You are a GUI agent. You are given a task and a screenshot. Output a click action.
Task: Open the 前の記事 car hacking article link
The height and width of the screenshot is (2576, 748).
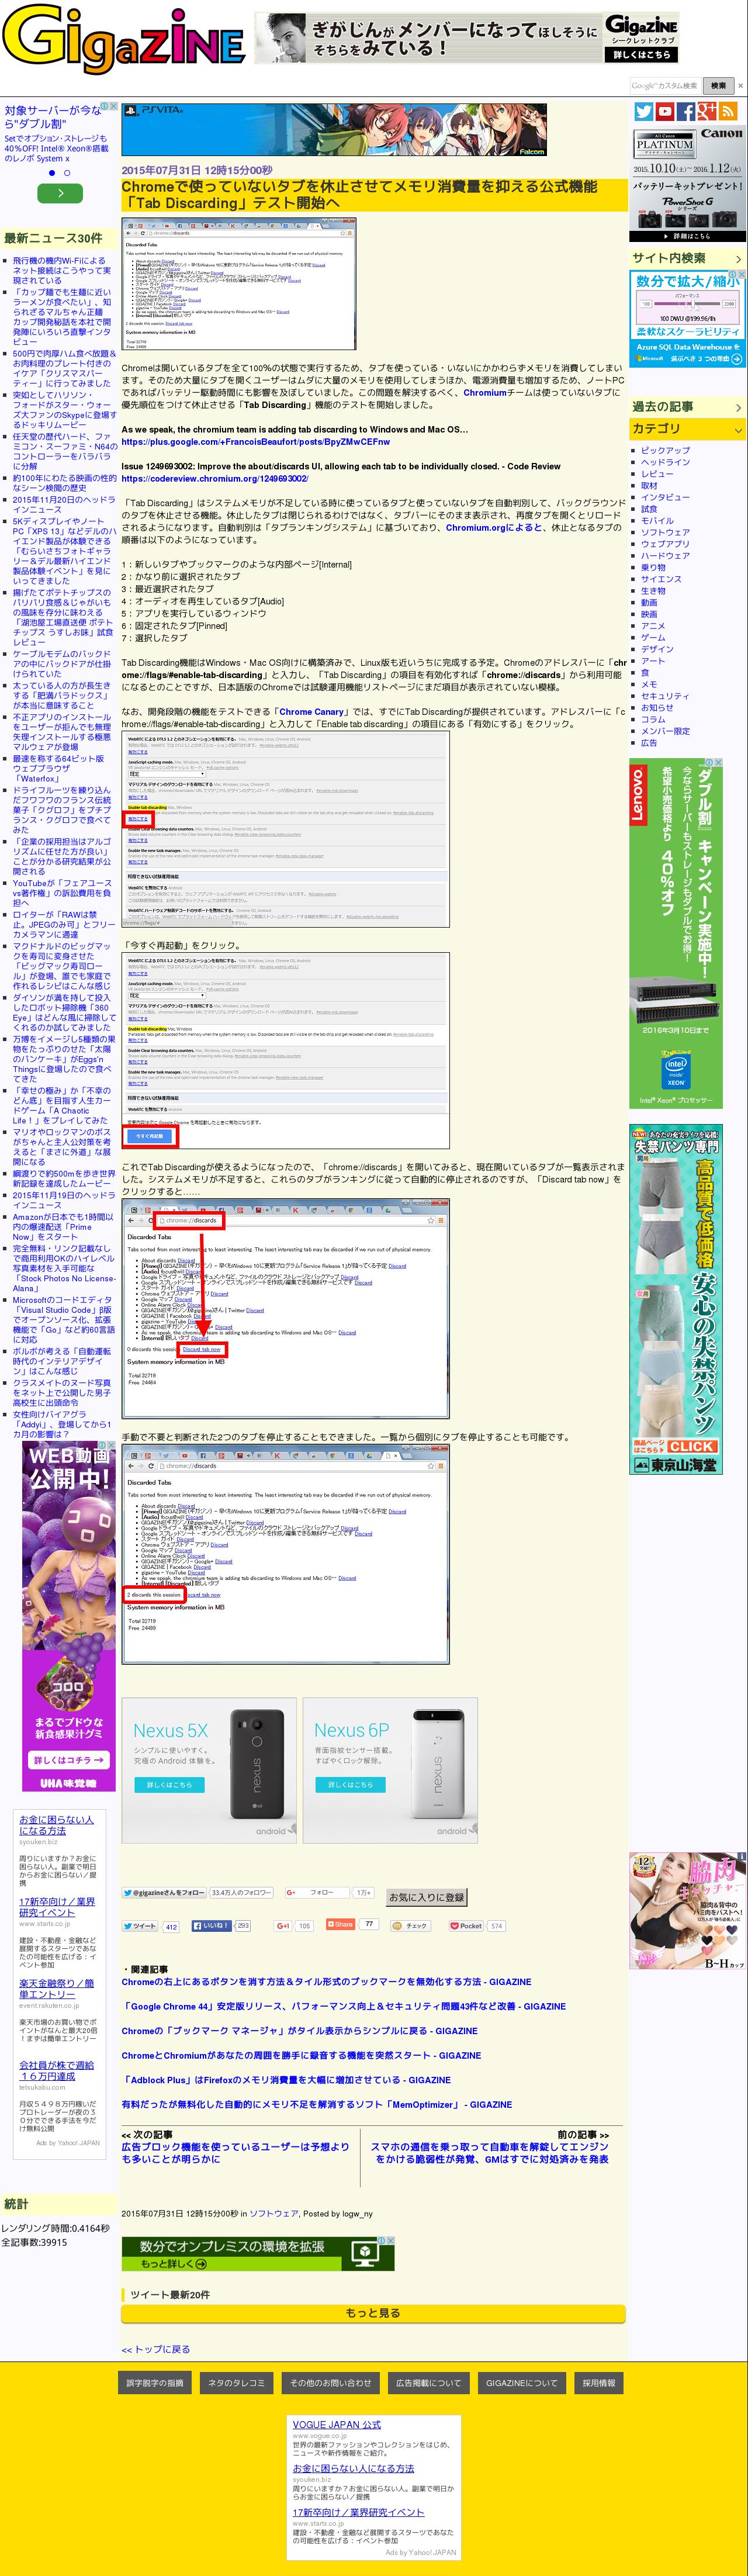tap(489, 2152)
